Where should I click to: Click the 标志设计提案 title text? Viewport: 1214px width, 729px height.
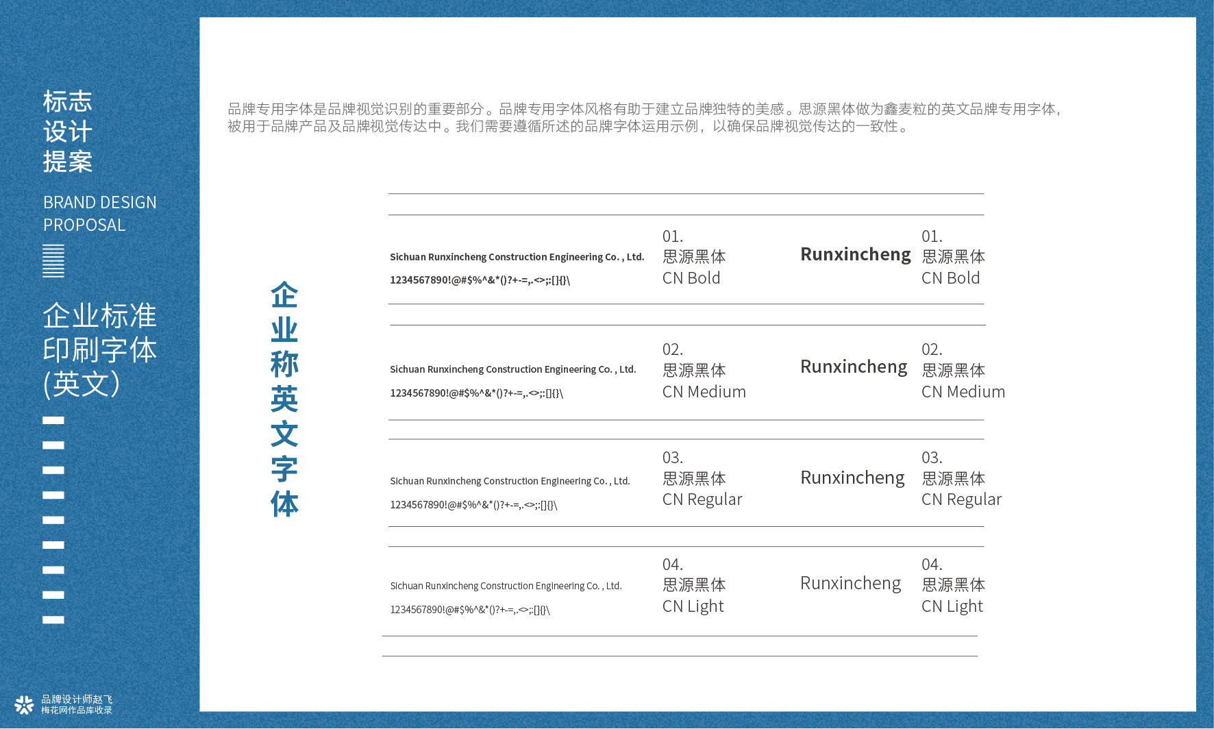[67, 132]
